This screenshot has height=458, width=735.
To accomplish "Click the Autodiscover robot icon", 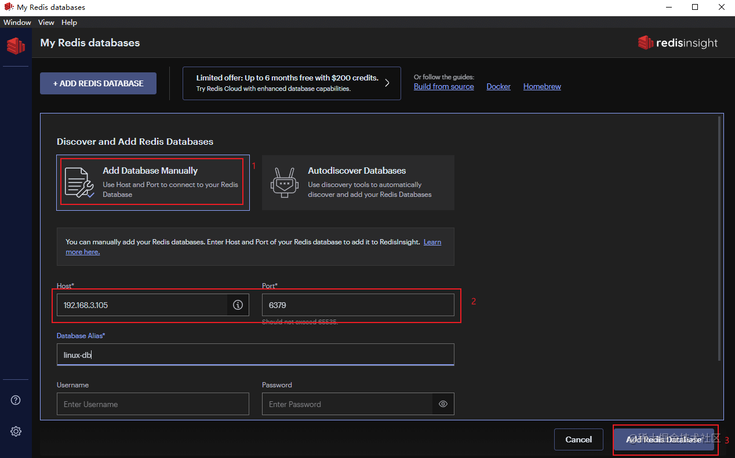I will coord(284,182).
